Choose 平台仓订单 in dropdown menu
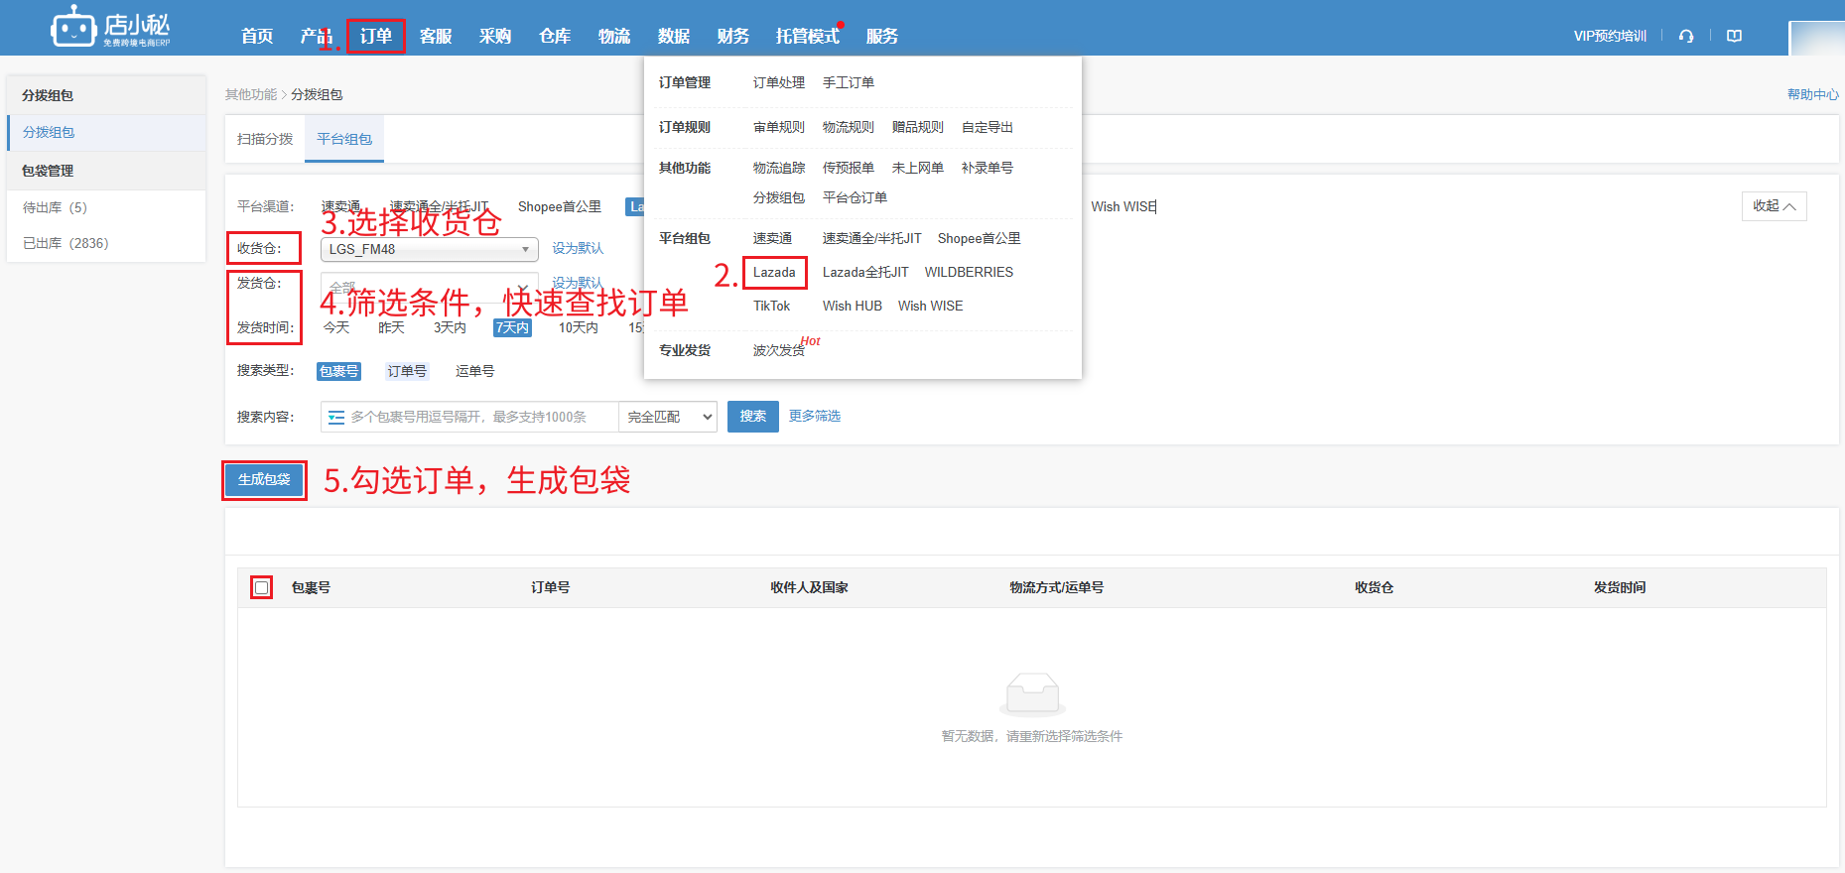Viewport: 1845px width, 873px height. click(855, 197)
